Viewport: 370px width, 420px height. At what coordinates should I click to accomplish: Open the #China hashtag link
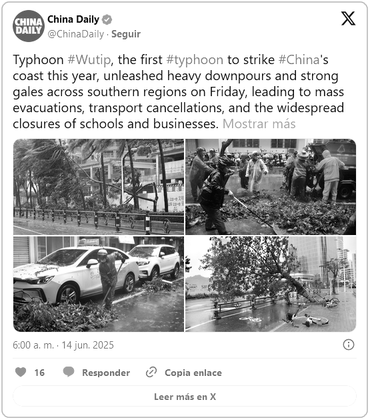click(x=299, y=59)
